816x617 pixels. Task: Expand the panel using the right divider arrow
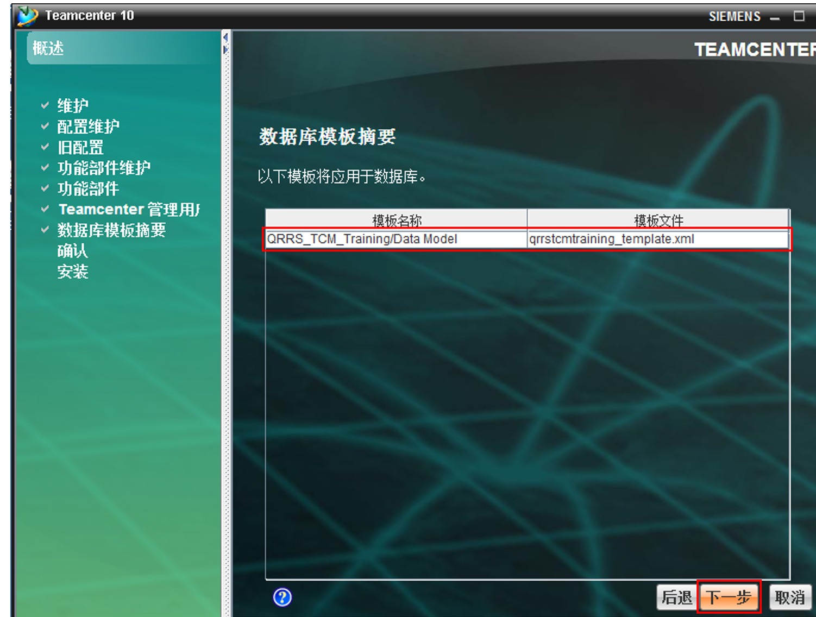click(x=225, y=49)
